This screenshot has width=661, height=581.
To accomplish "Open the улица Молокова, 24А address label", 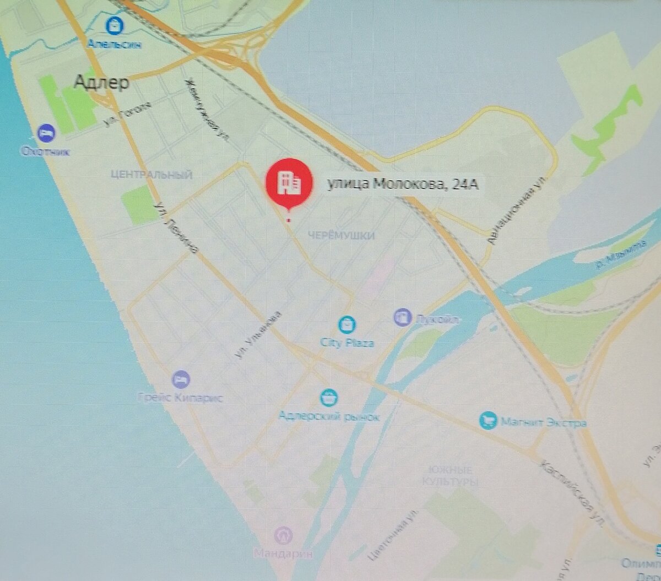I will click(403, 185).
